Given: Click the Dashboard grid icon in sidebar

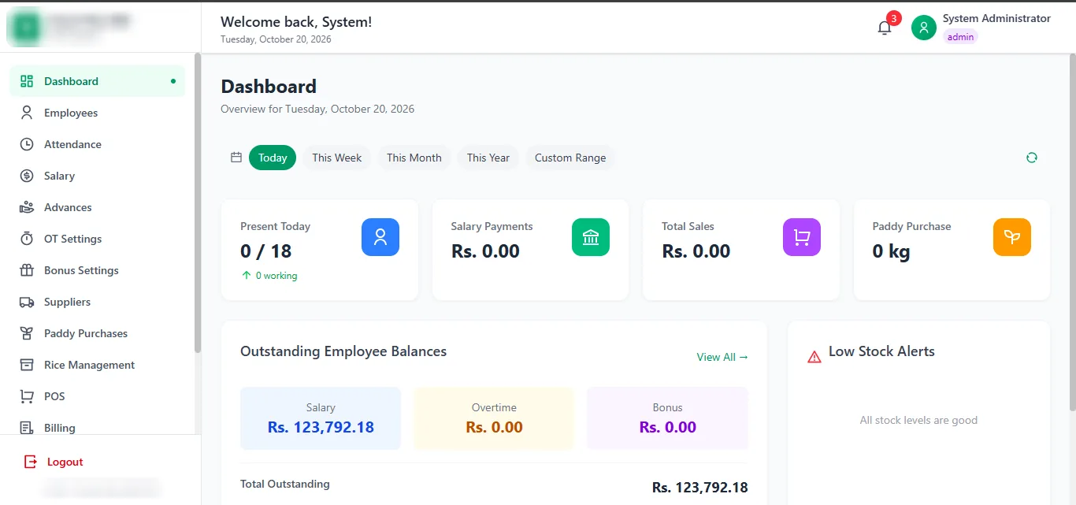Looking at the screenshot, I should click(x=27, y=81).
